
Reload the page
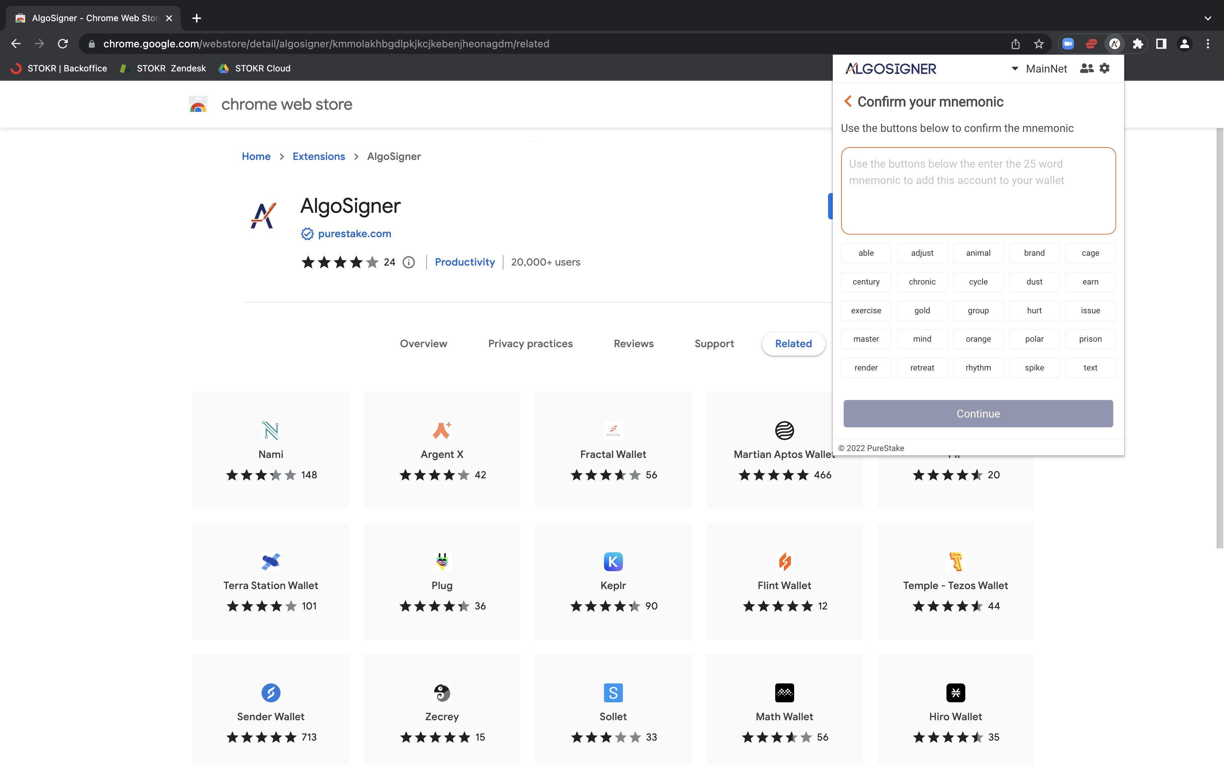click(x=63, y=44)
